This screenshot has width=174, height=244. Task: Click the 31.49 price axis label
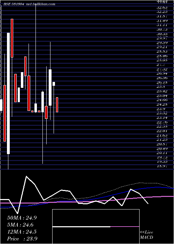(x=162, y=21)
